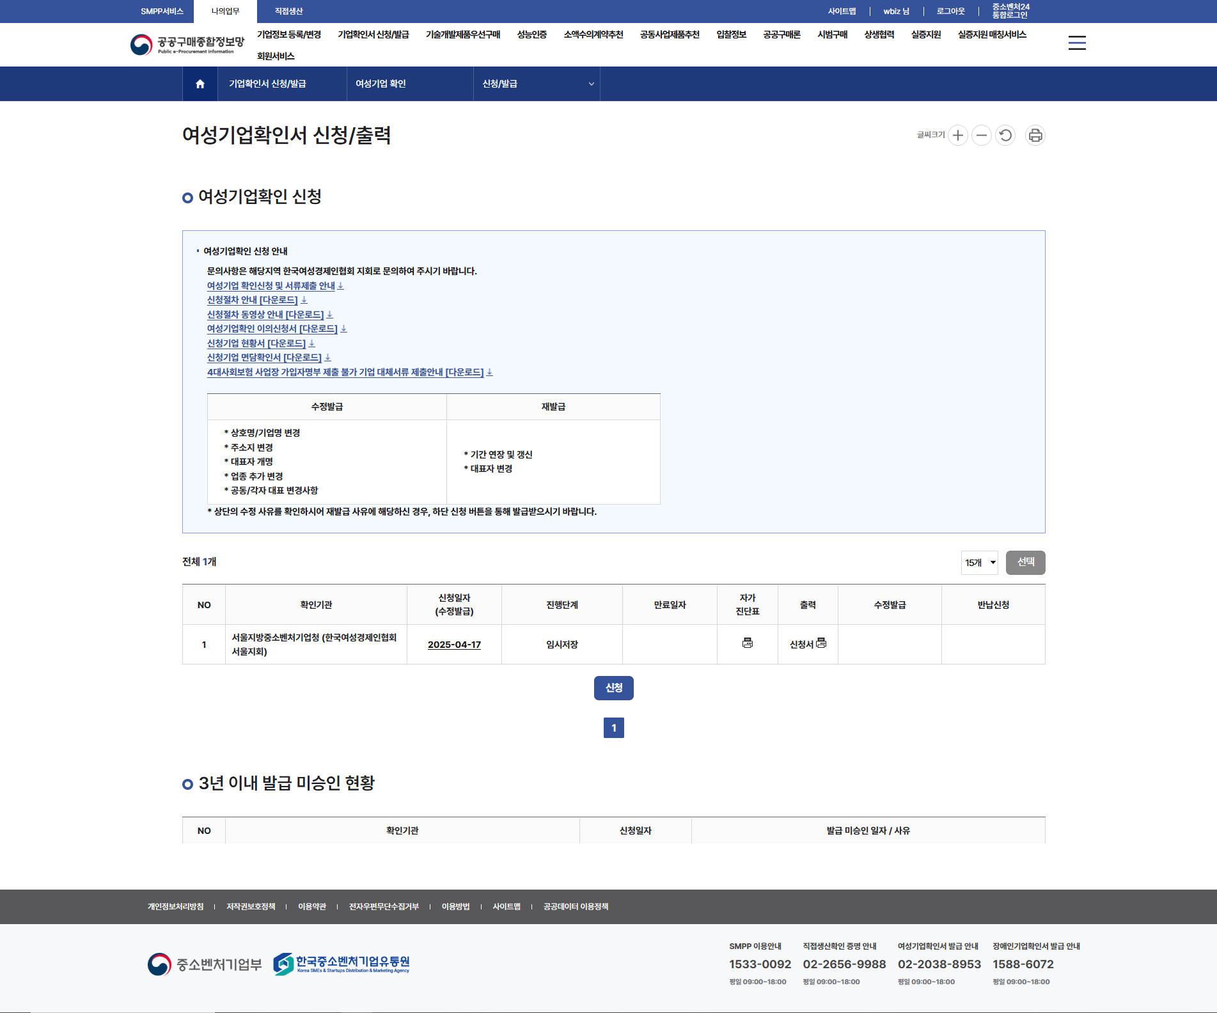The width and height of the screenshot is (1217, 1013).
Task: Print the self-diagnosis sheet icon
Action: point(747,643)
